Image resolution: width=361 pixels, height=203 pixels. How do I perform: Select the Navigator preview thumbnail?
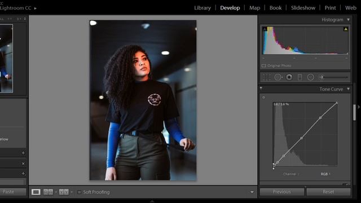pos(6,59)
